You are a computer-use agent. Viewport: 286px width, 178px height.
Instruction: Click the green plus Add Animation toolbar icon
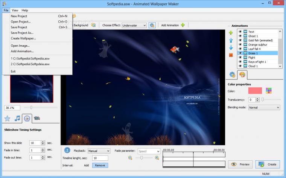183,25
